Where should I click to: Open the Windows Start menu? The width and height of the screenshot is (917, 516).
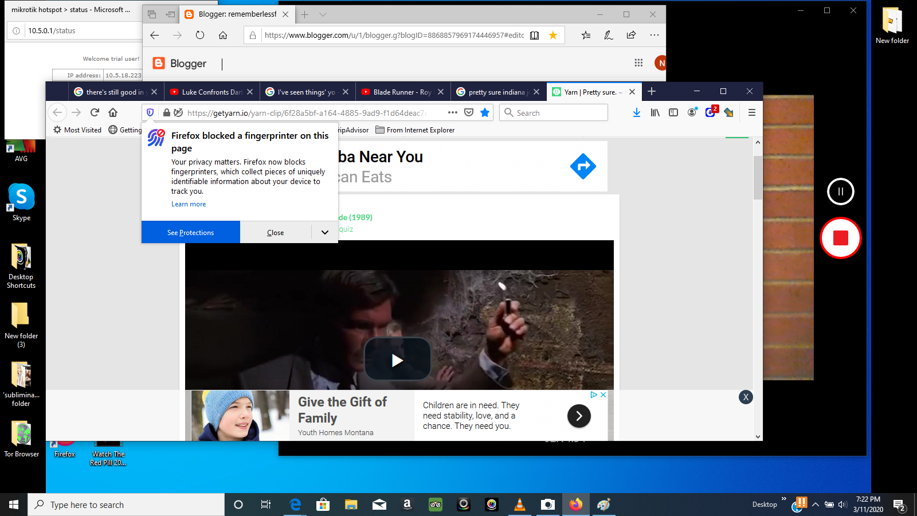coord(14,505)
